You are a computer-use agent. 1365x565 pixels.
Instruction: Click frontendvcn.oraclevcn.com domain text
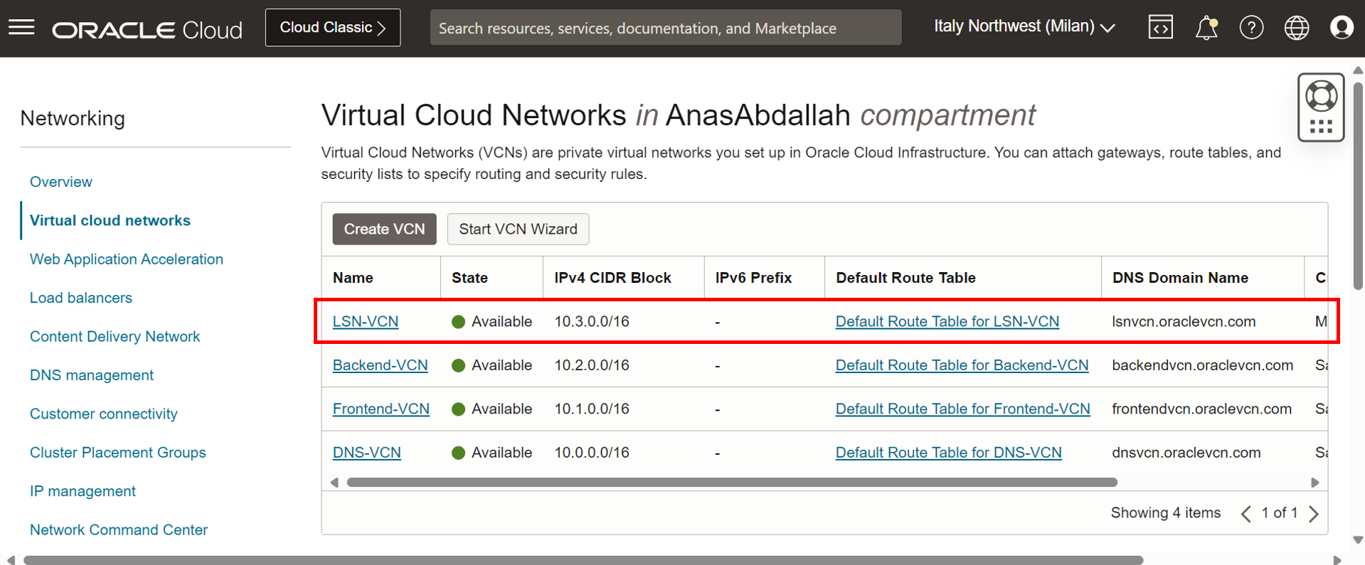tap(1202, 409)
